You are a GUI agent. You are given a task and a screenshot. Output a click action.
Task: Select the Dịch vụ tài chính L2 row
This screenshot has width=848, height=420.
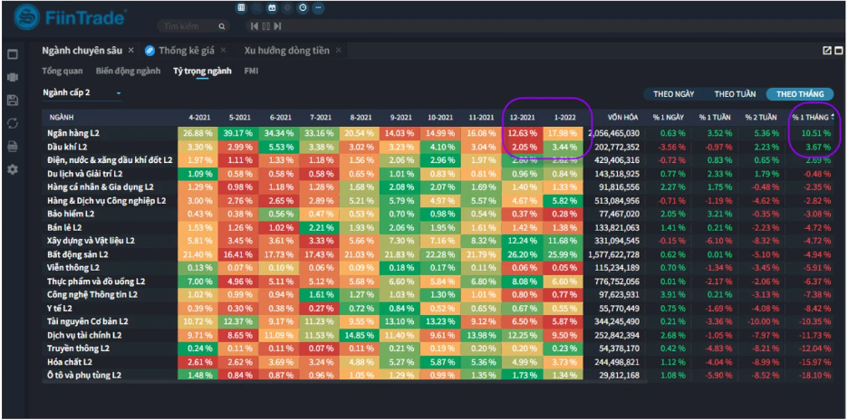438,335
